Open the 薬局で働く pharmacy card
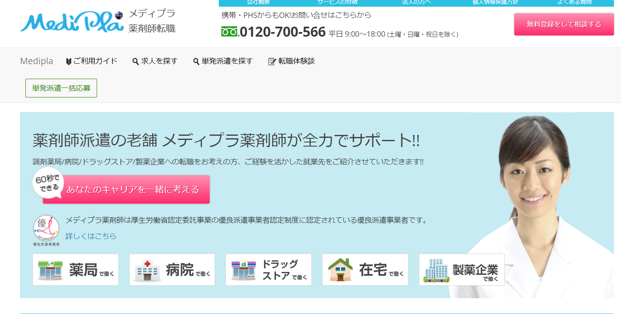The height and width of the screenshot is (314, 621). [x=75, y=270]
